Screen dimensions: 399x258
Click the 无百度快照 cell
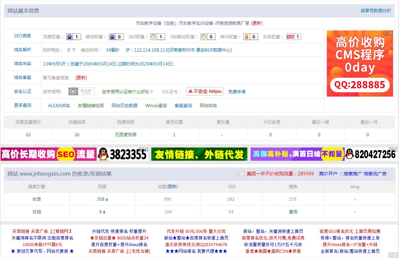click(x=126, y=135)
